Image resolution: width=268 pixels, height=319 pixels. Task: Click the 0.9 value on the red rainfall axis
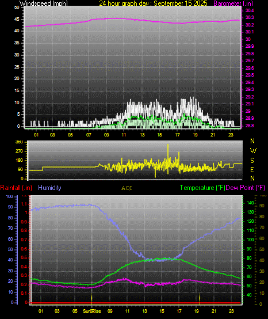coord(24,222)
